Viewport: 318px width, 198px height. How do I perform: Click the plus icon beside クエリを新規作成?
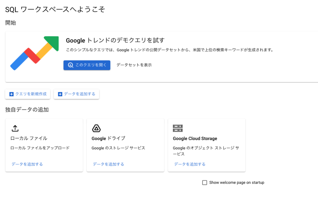point(11,94)
